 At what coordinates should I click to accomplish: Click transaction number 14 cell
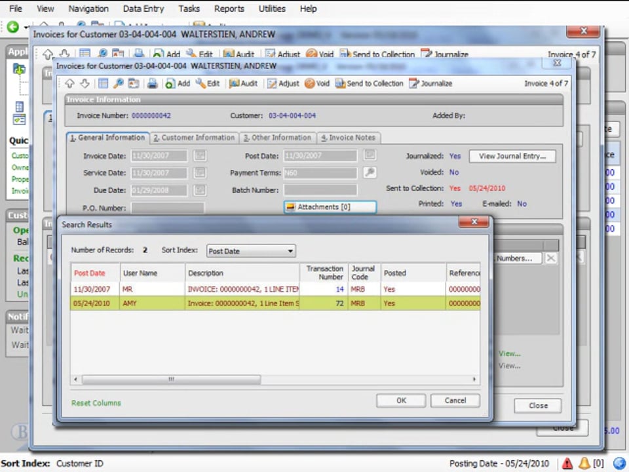coord(324,289)
